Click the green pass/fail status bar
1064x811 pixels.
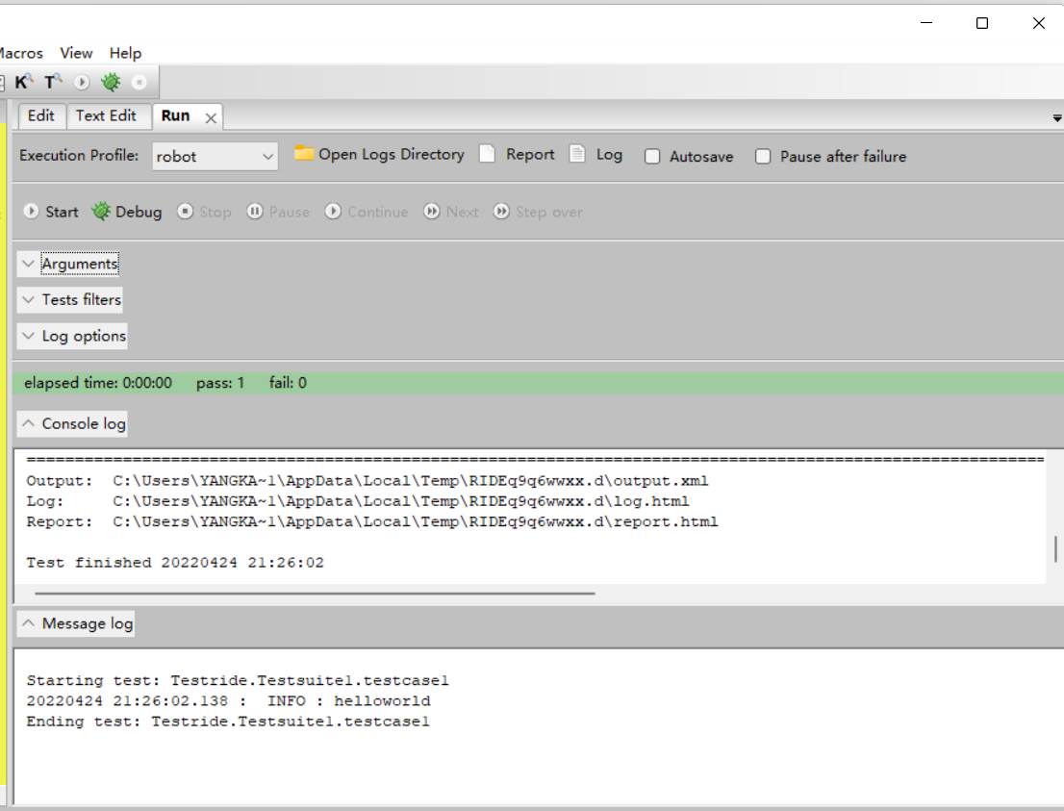[538, 383]
